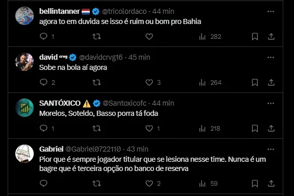Retweet the david crvg post
The width and height of the screenshot is (294, 196).
coord(96,82)
